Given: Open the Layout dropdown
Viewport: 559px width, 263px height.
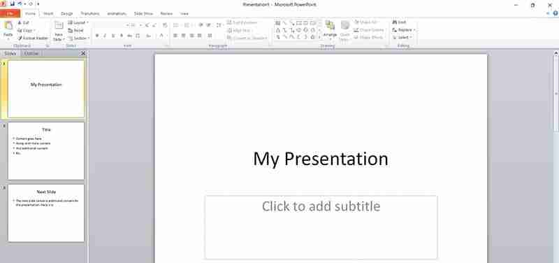Looking at the screenshot, I should (x=78, y=22).
